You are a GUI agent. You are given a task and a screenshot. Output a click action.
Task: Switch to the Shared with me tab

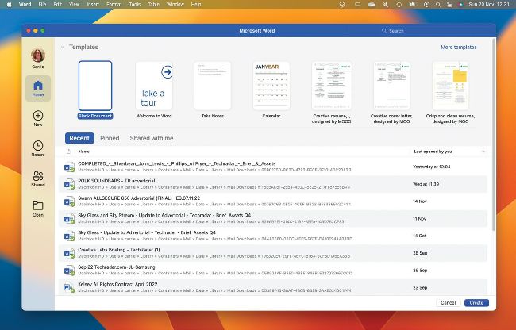point(151,138)
